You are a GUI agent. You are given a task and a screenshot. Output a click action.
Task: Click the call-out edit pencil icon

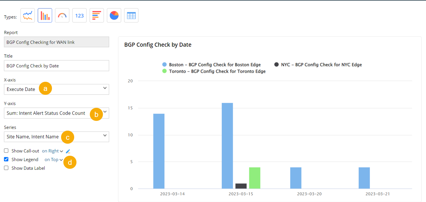pyautogui.click(x=68, y=151)
